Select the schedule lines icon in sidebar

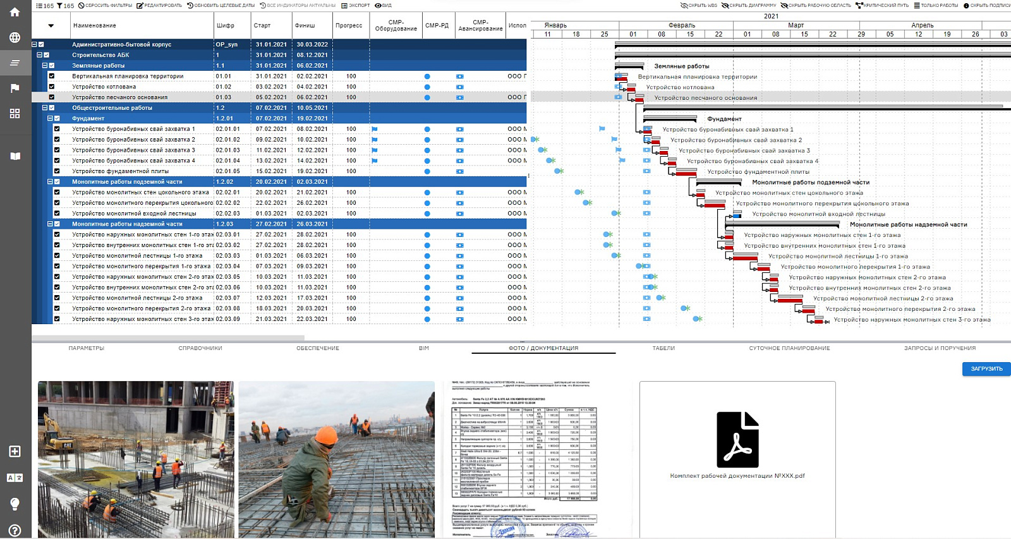(x=15, y=63)
